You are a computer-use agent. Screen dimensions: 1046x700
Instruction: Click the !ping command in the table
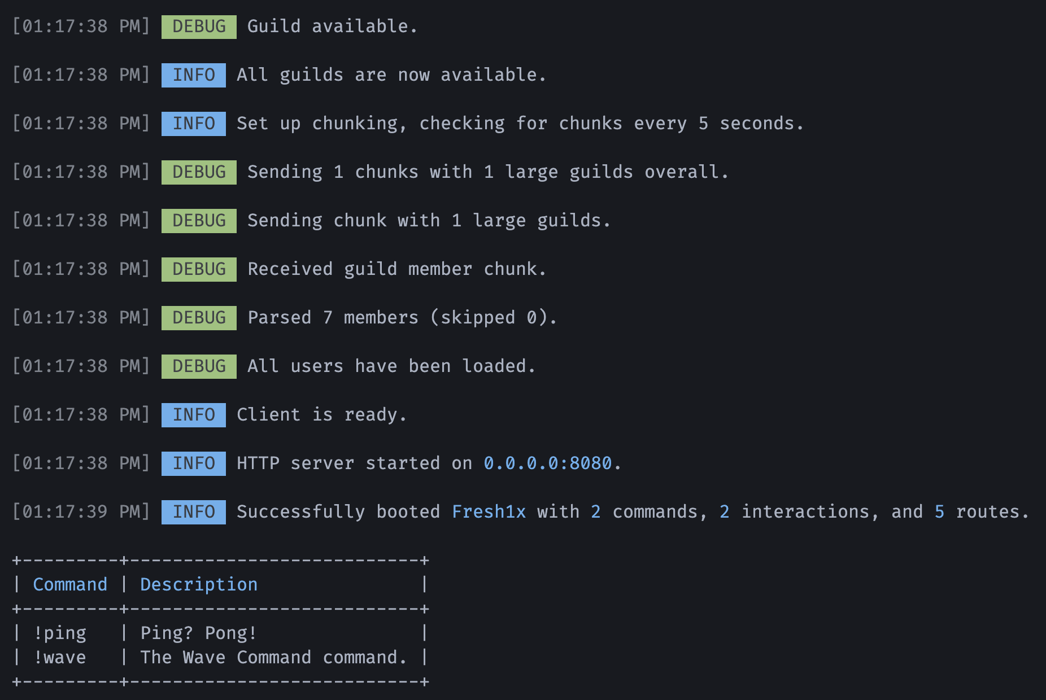tap(60, 633)
